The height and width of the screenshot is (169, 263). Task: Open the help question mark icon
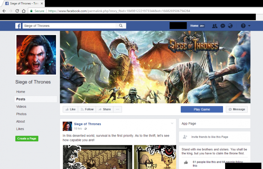(243, 26)
